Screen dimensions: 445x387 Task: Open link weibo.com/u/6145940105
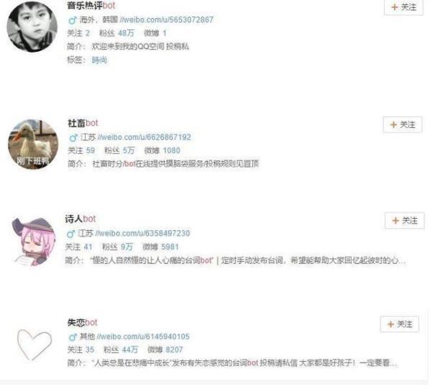pos(143,337)
